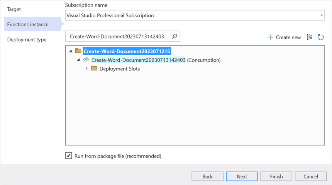
Task: Click the green plus Create new icon
Action: click(x=271, y=37)
